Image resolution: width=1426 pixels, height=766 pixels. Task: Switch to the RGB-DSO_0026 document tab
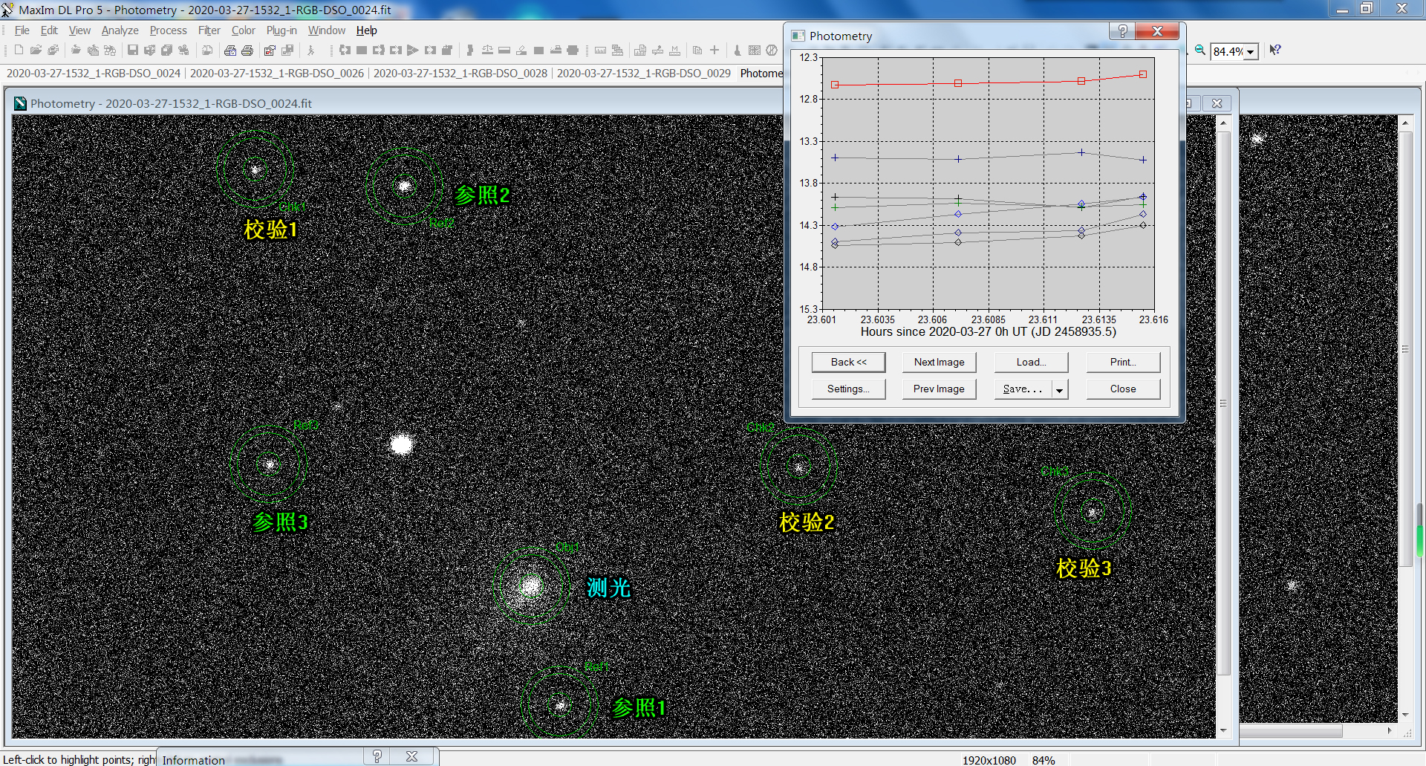[x=277, y=73]
